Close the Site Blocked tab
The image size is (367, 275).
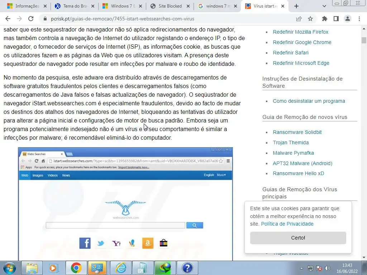(x=188, y=6)
